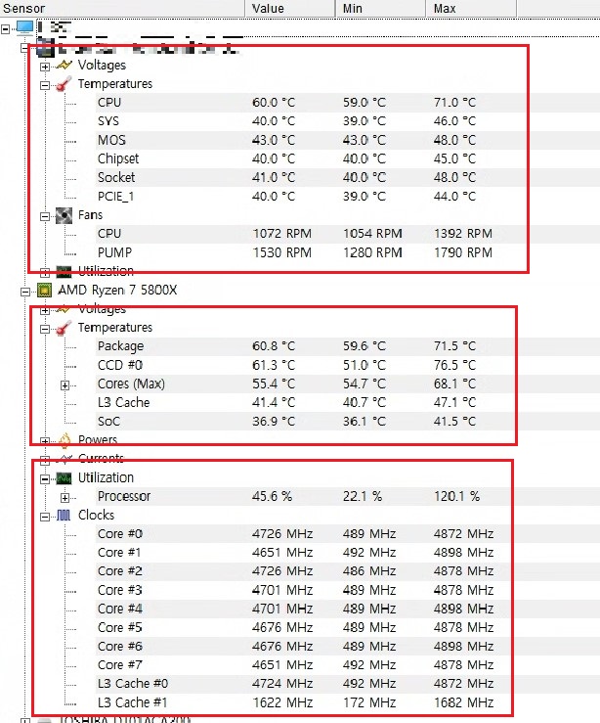Collapse the Clocks section
Viewport: 600px width, 723px height.
coord(45,516)
